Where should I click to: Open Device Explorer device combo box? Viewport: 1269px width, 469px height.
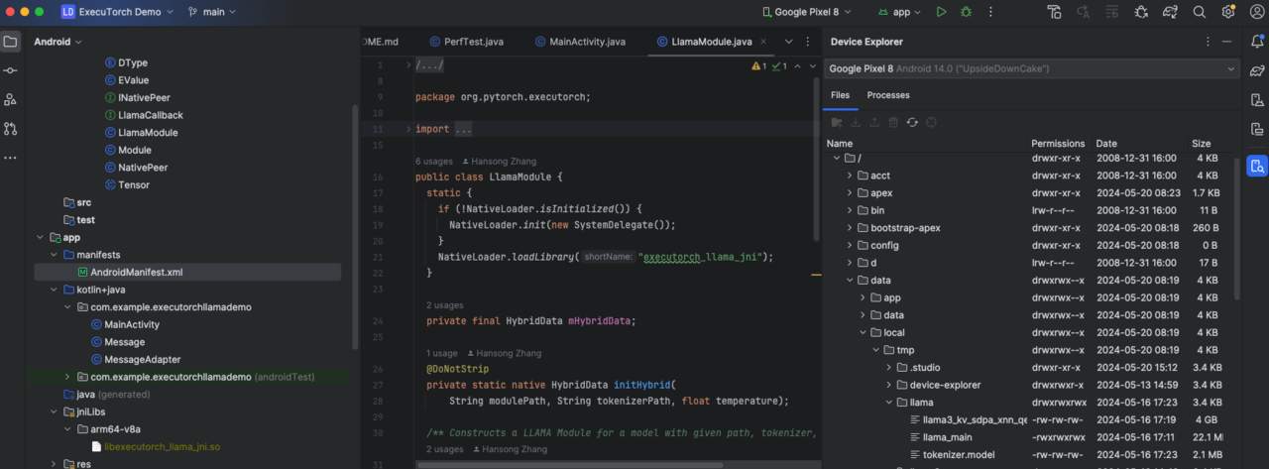tap(1031, 68)
